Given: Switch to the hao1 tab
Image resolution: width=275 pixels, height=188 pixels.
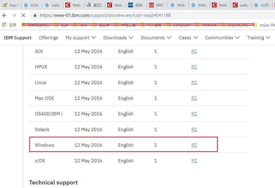Looking at the screenshot, I should tap(11, 5).
